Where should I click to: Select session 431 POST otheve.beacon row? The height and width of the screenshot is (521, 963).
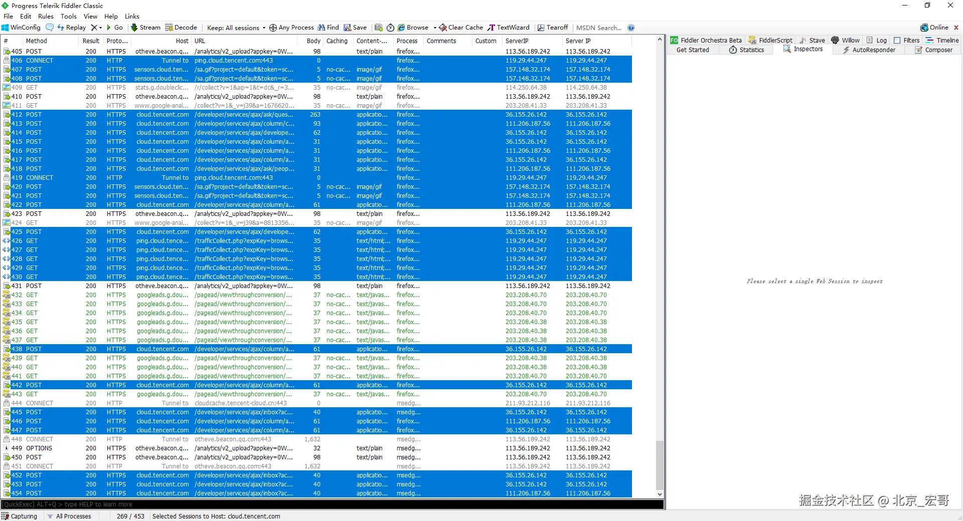click(317, 286)
